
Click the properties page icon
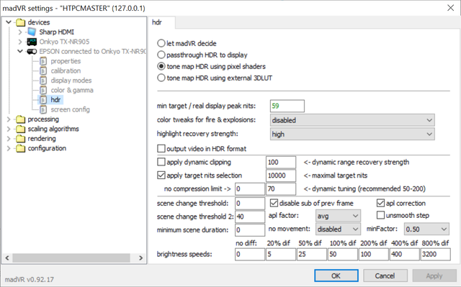(x=43, y=61)
